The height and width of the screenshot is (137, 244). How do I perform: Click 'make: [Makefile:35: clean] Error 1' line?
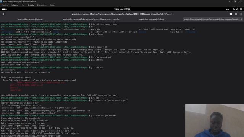[x=26, y=45]
